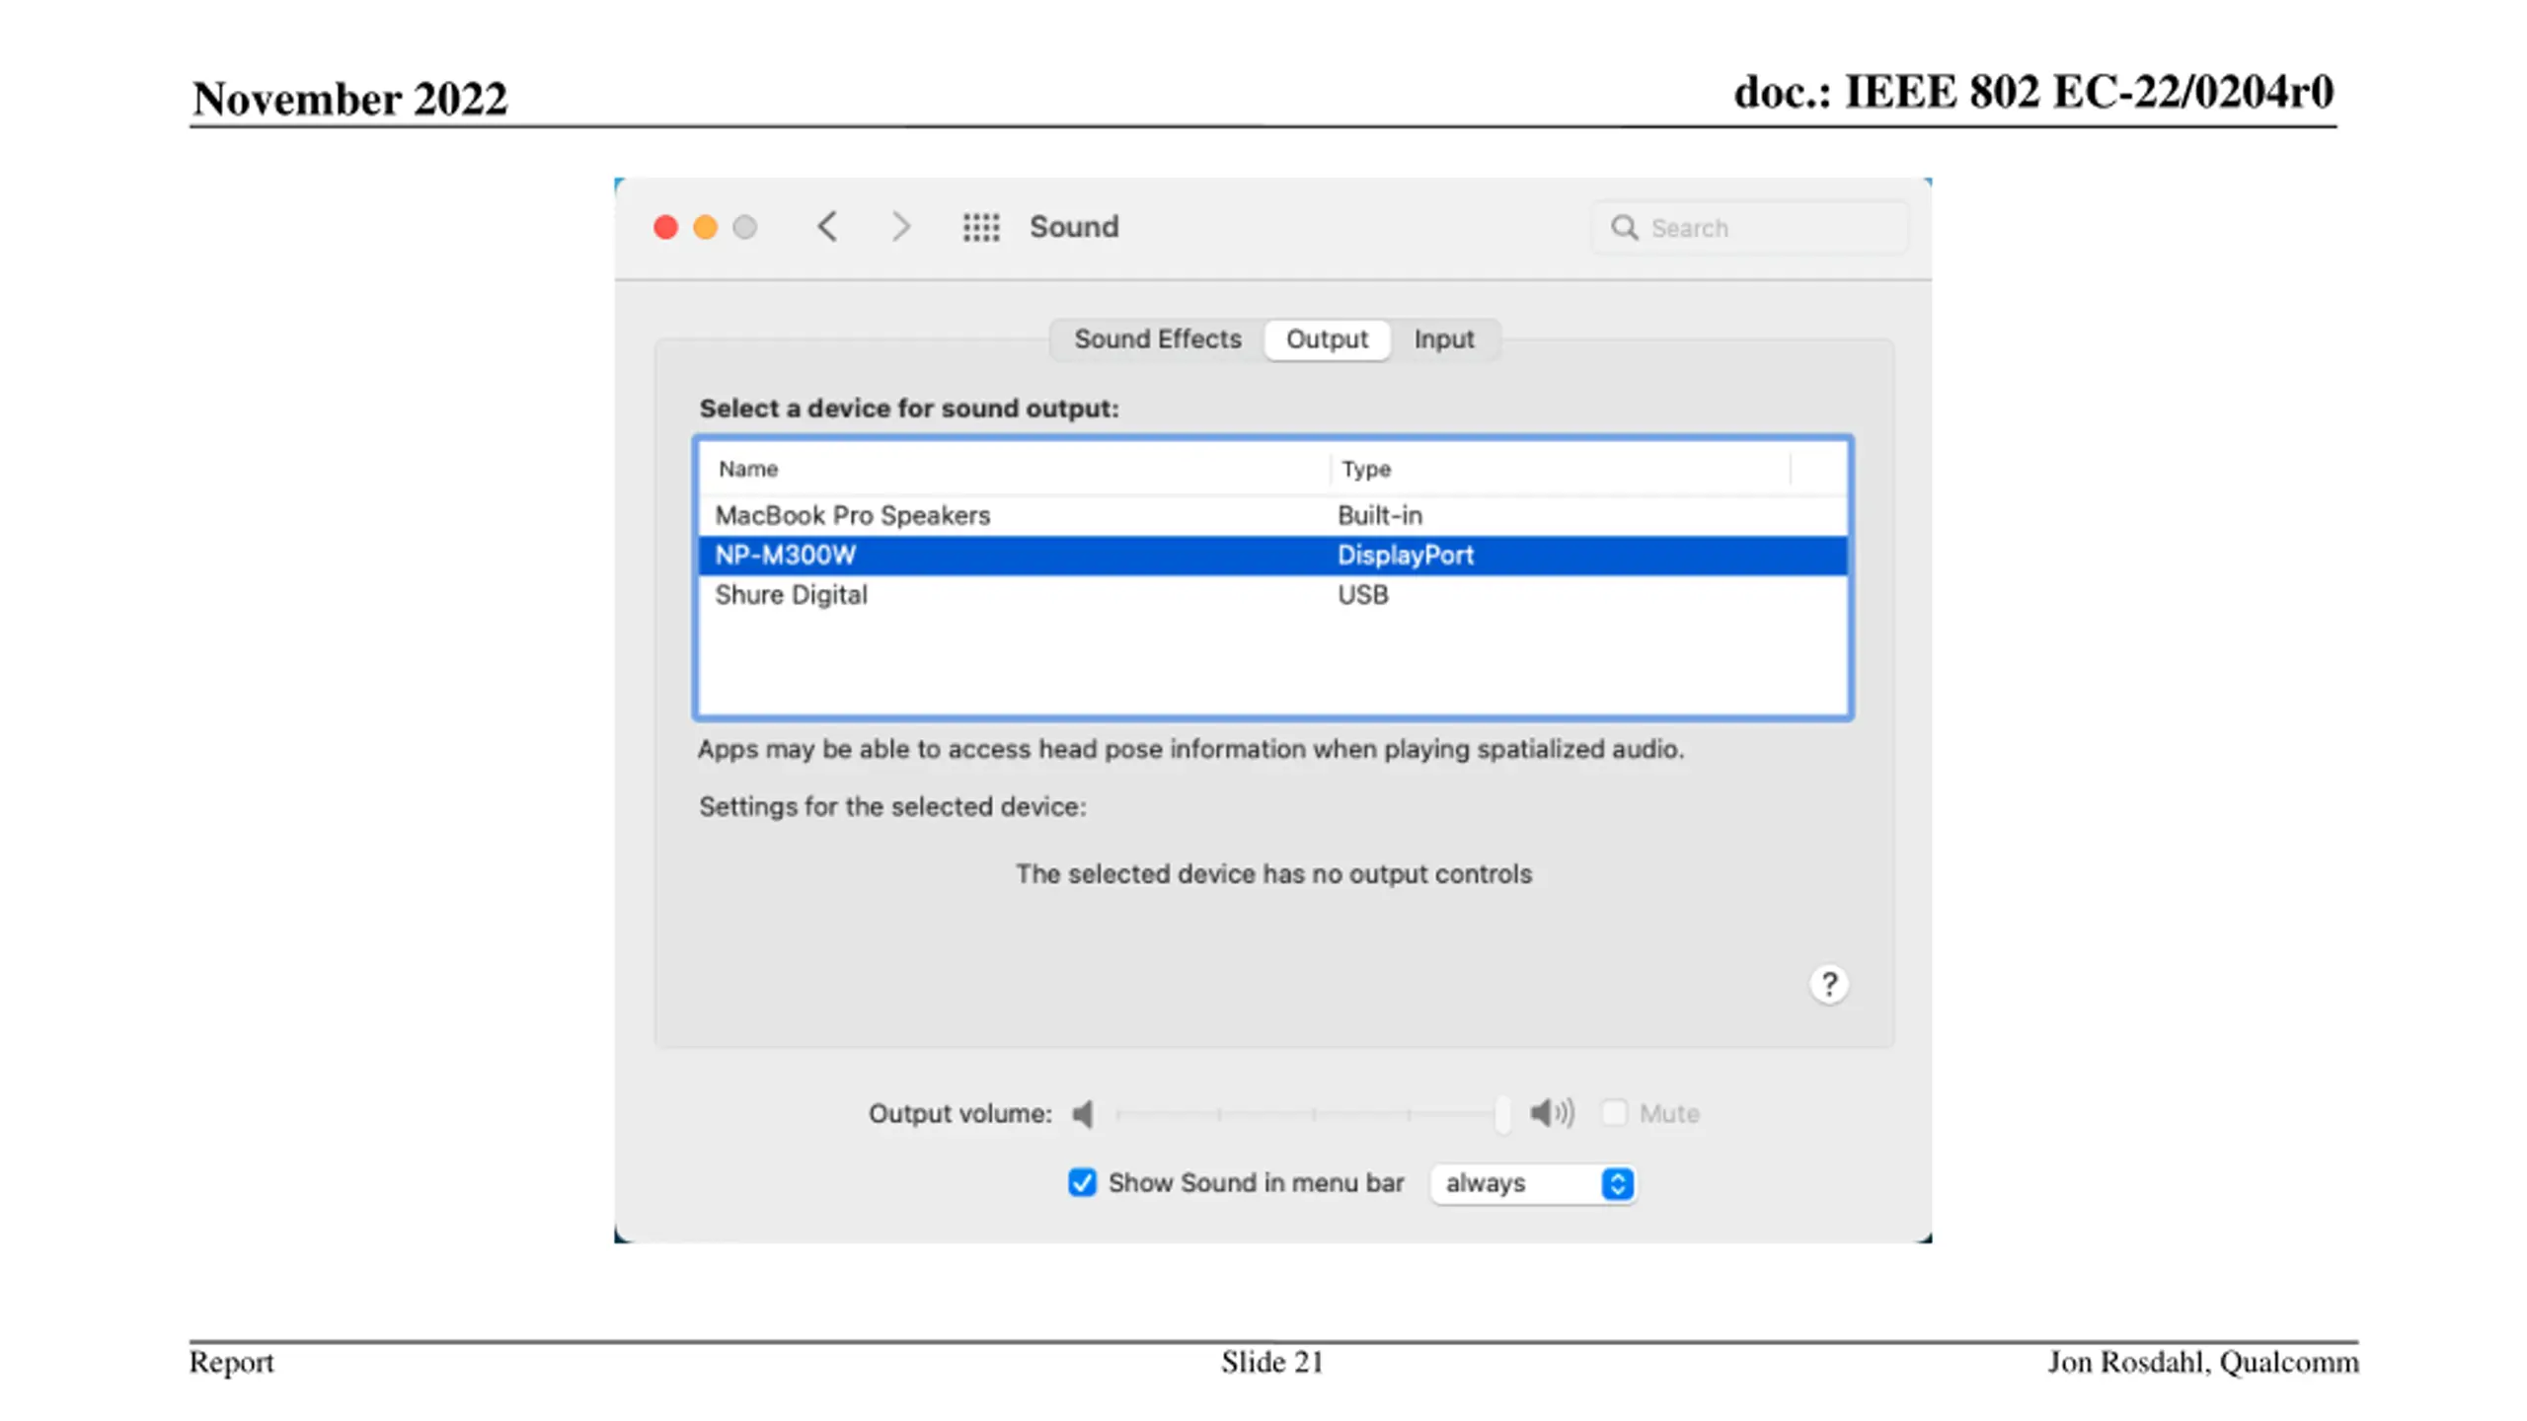Viewport: 2527px width, 1421px height.
Task: Click the 'Output volume:' label
Action: click(959, 1114)
